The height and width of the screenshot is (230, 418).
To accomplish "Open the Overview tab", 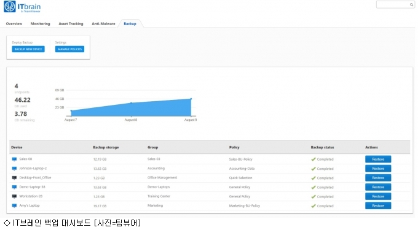I will [14, 24].
